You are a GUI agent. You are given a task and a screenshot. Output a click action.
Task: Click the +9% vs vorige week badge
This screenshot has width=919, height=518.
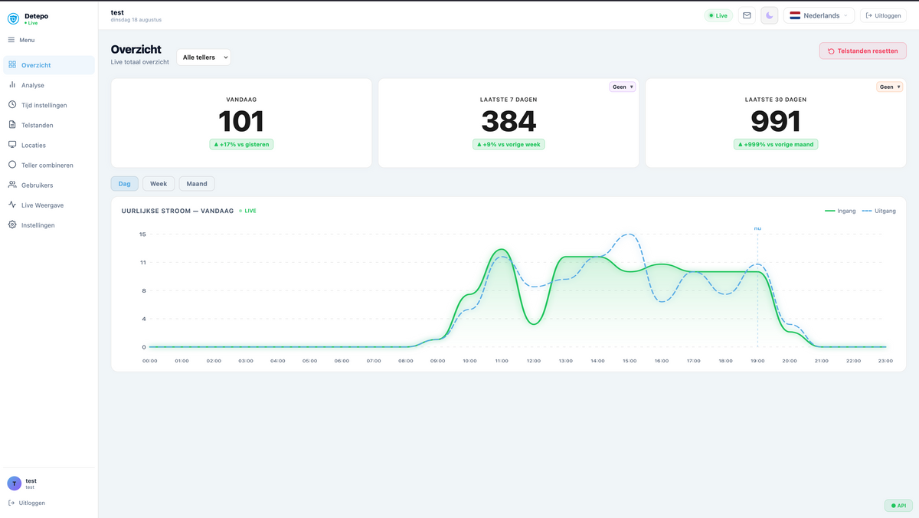pos(509,144)
